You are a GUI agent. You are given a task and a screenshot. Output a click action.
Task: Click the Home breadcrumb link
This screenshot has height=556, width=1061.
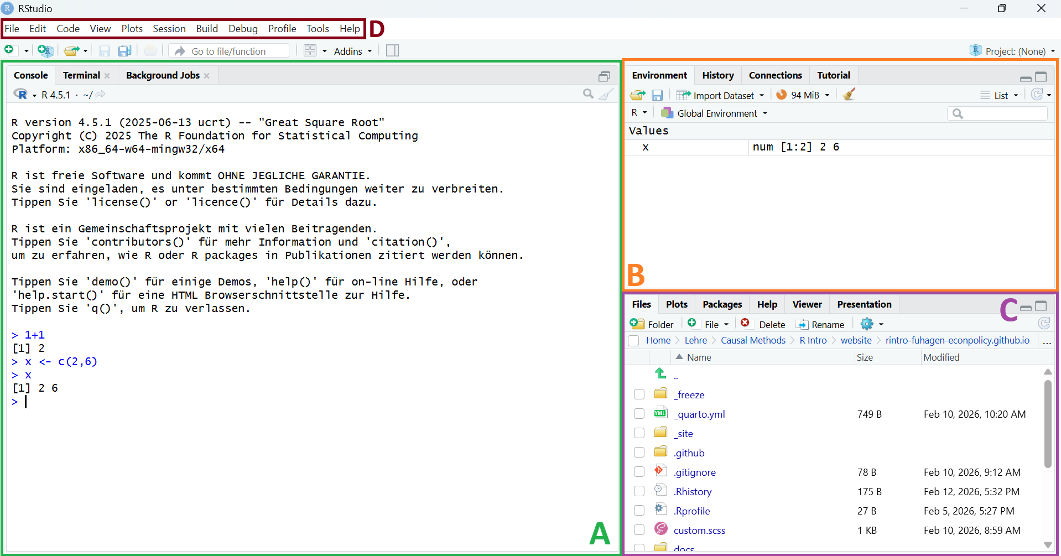point(658,340)
